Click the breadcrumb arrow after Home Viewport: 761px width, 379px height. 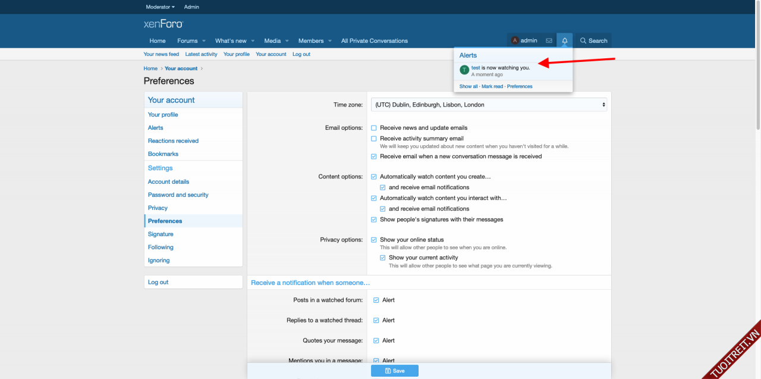161,68
